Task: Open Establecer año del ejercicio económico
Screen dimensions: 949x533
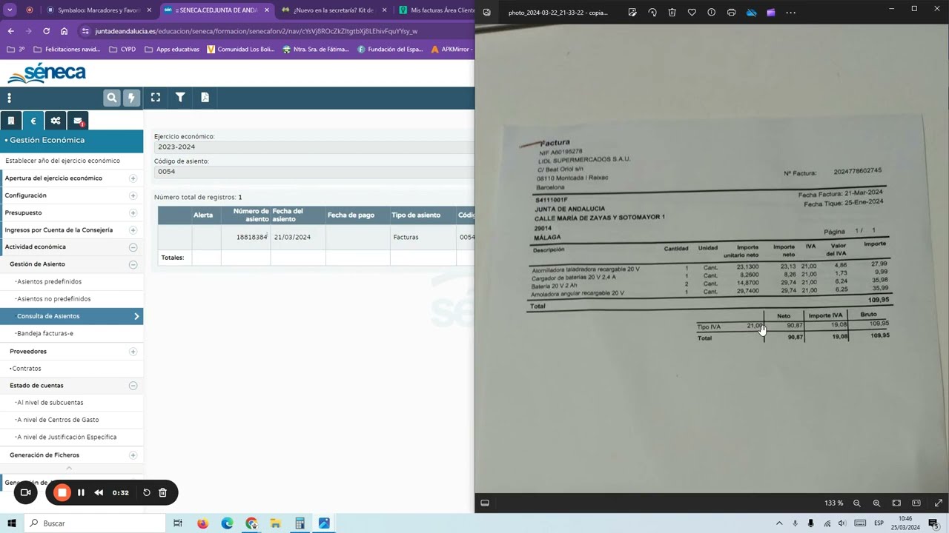Action: click(x=62, y=161)
